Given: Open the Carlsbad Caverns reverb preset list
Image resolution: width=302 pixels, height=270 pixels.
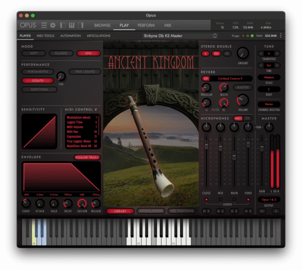Looking at the screenshot, I should pyautogui.click(x=231, y=78).
